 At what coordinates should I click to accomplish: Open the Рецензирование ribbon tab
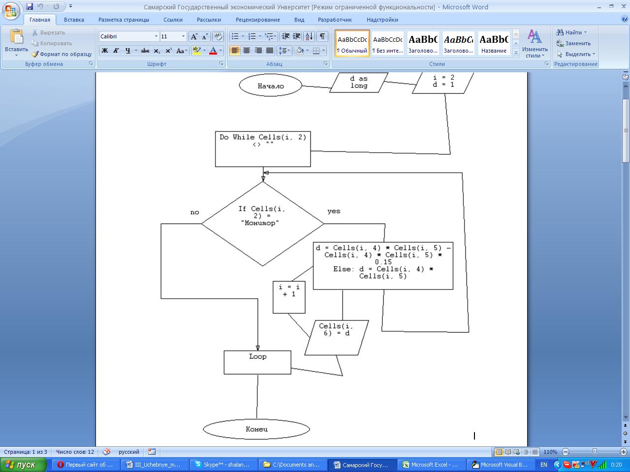[257, 20]
